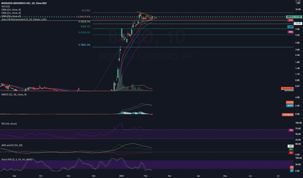Click the ADX scale label

(291, 146)
